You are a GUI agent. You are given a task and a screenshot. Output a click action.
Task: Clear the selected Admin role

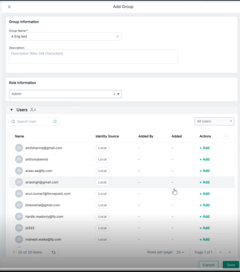[x=114, y=94]
